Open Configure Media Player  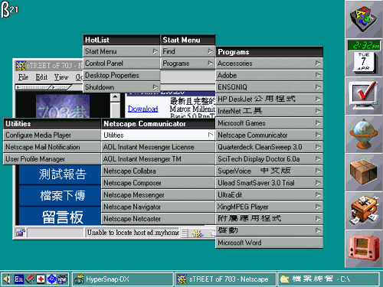pos(52,135)
